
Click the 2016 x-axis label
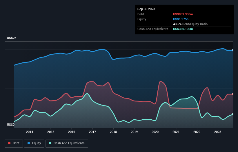72,132
